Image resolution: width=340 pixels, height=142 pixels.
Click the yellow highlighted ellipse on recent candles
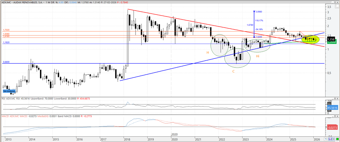311,39
